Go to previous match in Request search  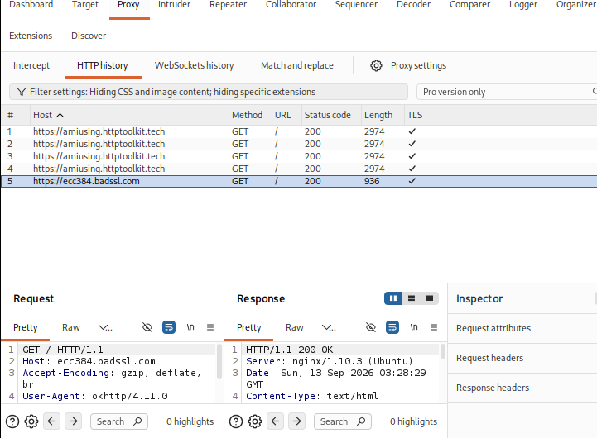click(x=52, y=421)
